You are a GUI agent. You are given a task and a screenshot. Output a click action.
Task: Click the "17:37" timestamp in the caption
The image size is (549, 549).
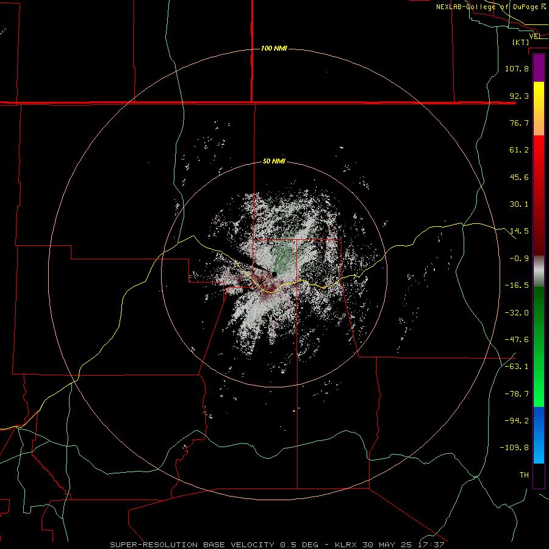click(x=432, y=545)
